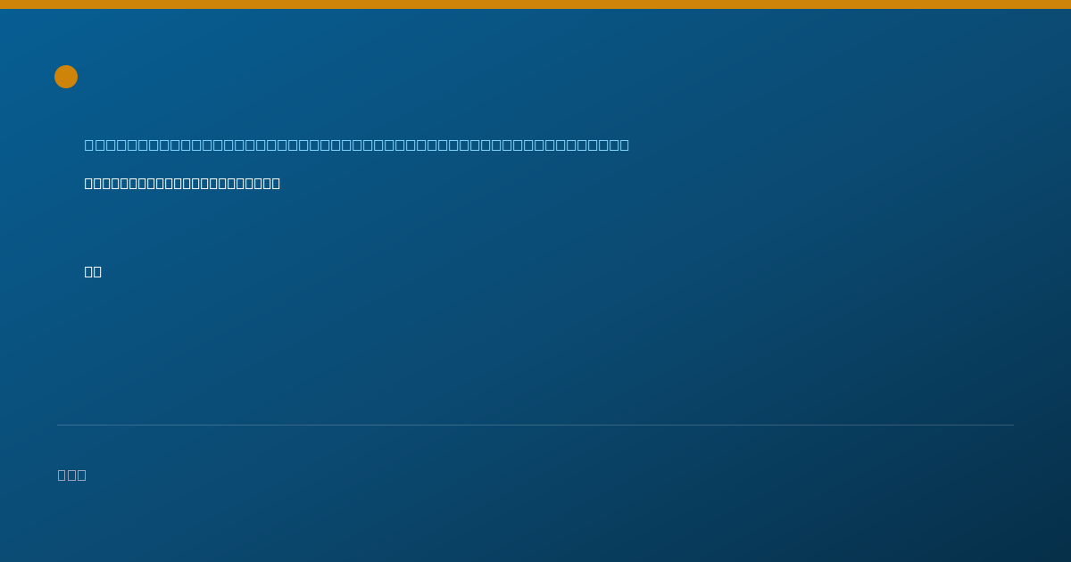This screenshot has height=562, width=1071.
Task: Click the orange circle icon
Action: pos(66,77)
